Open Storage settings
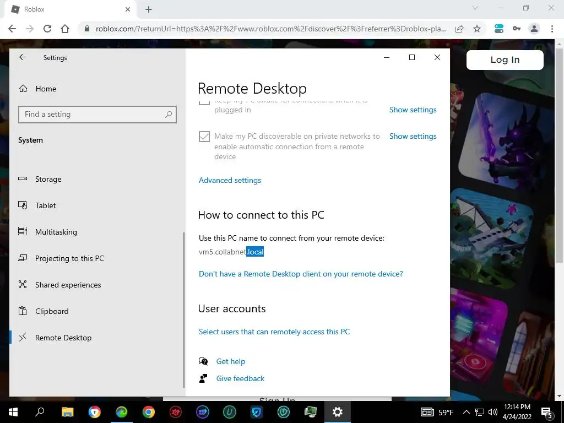This screenshot has width=564, height=423. (48, 179)
